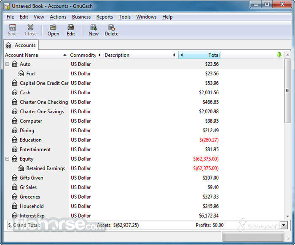Open the File menu
Viewport: 295px width, 245px height.
click(x=10, y=17)
